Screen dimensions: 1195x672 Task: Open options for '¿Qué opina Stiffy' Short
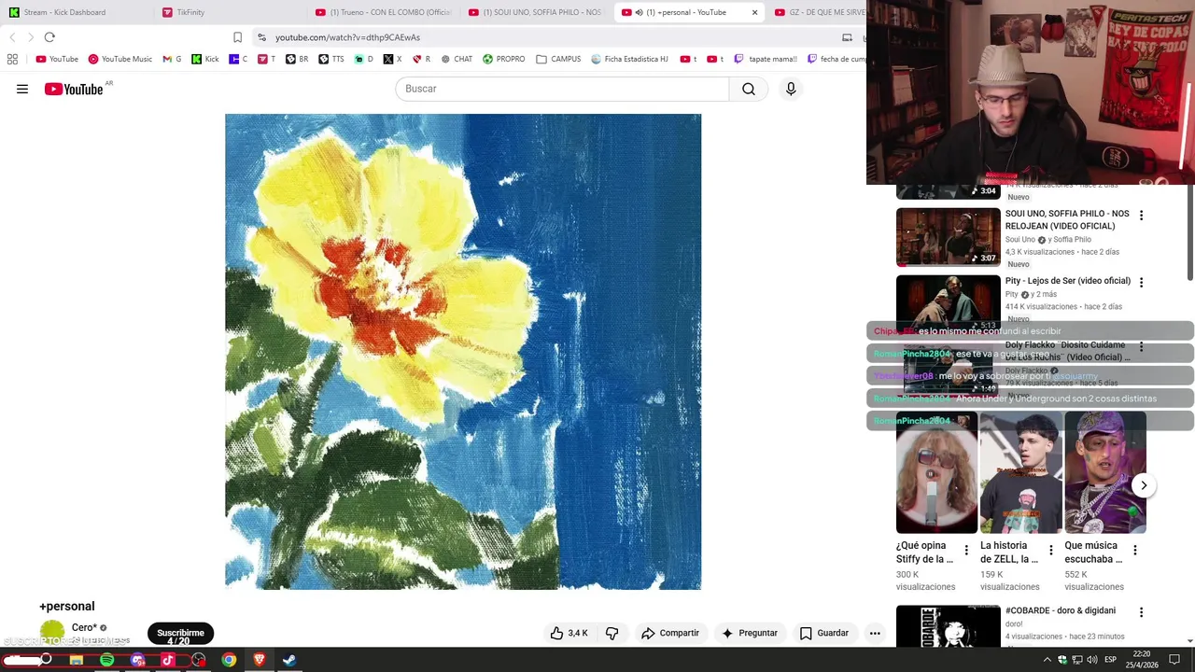(966, 551)
